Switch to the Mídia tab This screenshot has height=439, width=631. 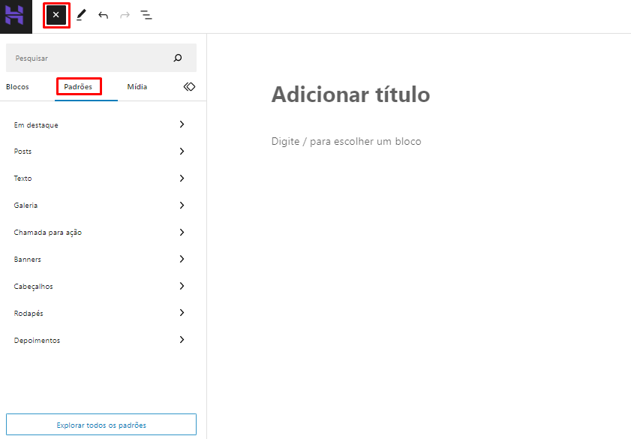137,86
